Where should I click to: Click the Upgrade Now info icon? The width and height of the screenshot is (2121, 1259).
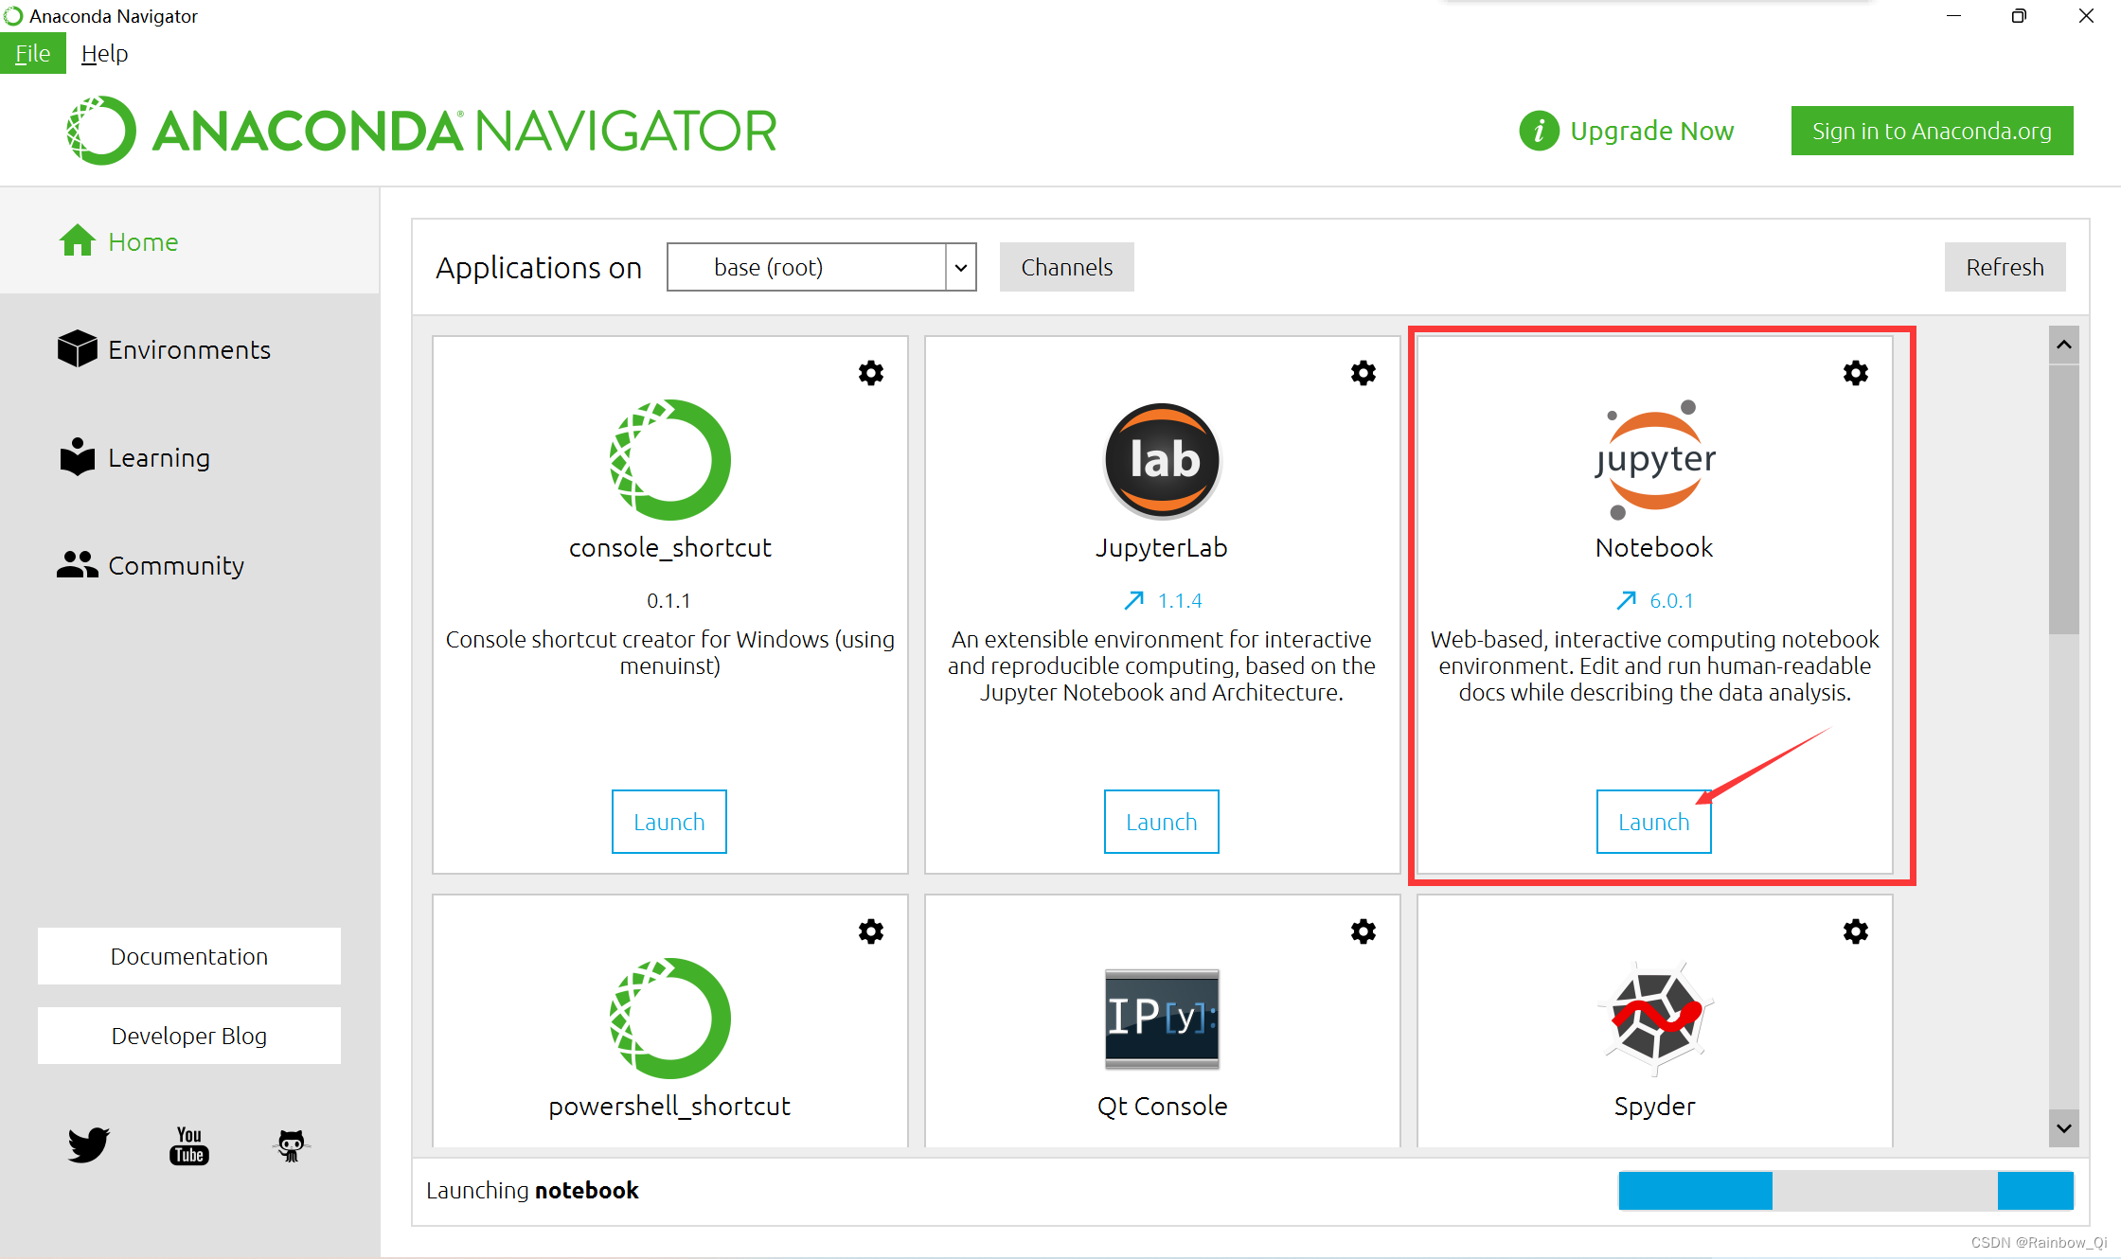1539,131
